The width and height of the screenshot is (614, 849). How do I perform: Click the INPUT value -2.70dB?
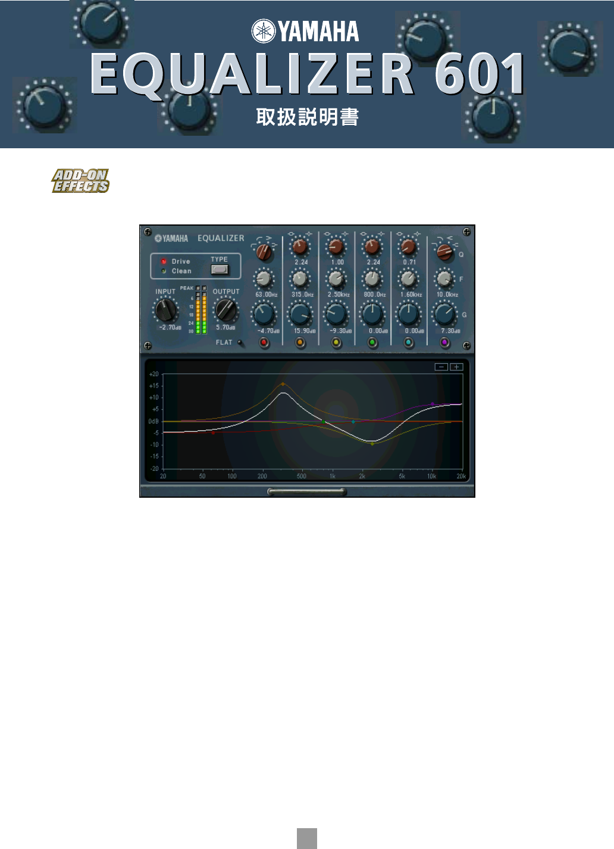coord(170,327)
